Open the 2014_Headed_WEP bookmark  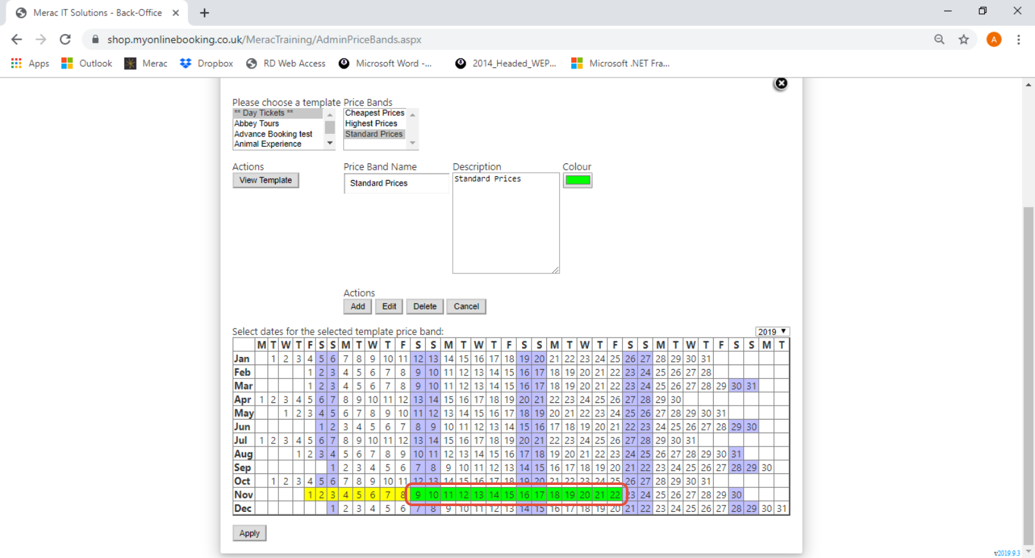click(x=505, y=63)
